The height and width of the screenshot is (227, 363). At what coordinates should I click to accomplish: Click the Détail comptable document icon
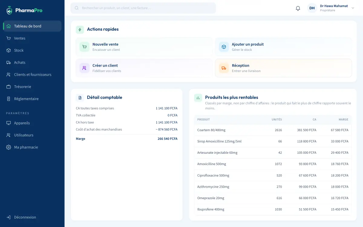80,98
